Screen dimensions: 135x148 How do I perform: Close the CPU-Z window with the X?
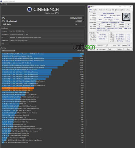130,7
